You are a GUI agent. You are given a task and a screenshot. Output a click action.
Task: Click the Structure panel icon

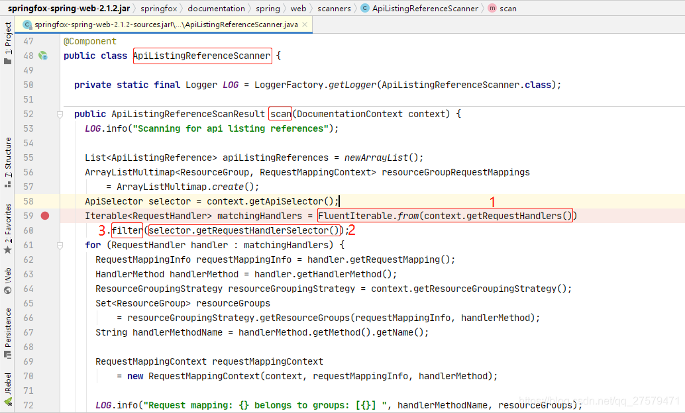(x=8, y=185)
